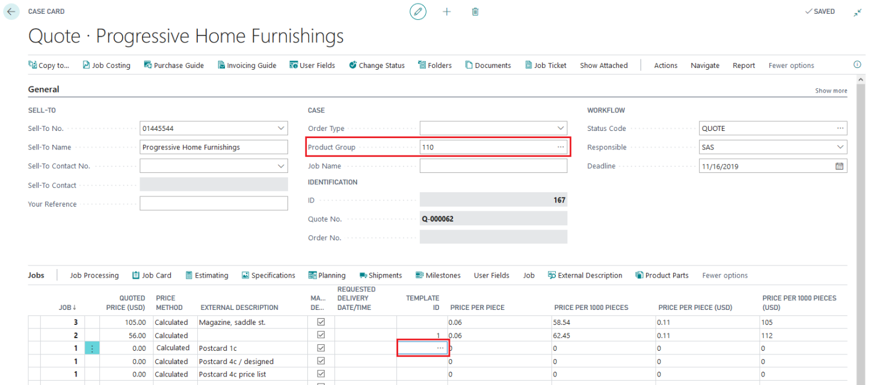This screenshot has width=871, height=385.
Task: Collapse the General section heading
Action: click(43, 89)
